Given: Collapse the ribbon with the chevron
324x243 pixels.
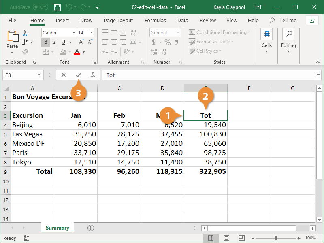Looking at the screenshot, I should 318,62.
